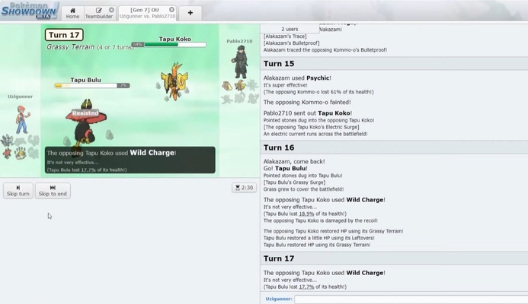Image resolution: width=528 pixels, height=304 pixels.
Task: Click Uzigunner's bottom-middle team Pokemon icon
Action: coord(21,154)
